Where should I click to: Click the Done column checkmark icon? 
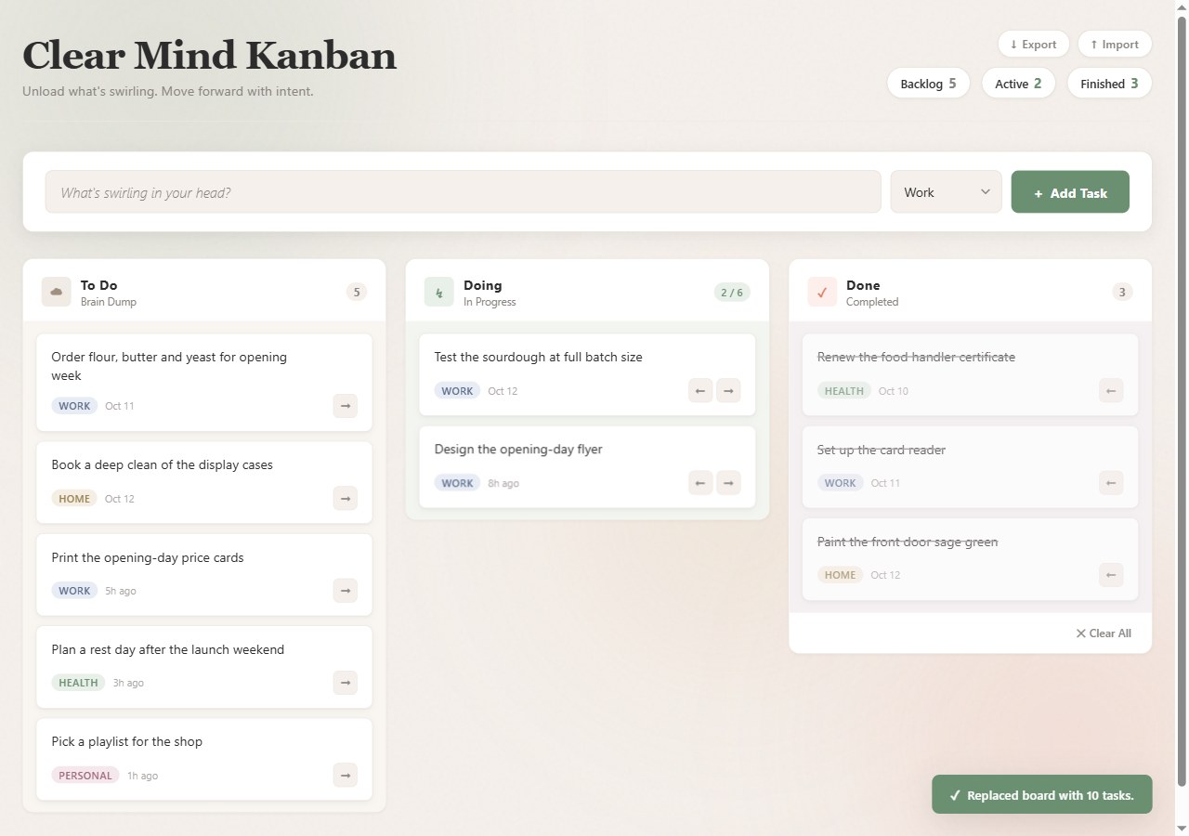[822, 292]
